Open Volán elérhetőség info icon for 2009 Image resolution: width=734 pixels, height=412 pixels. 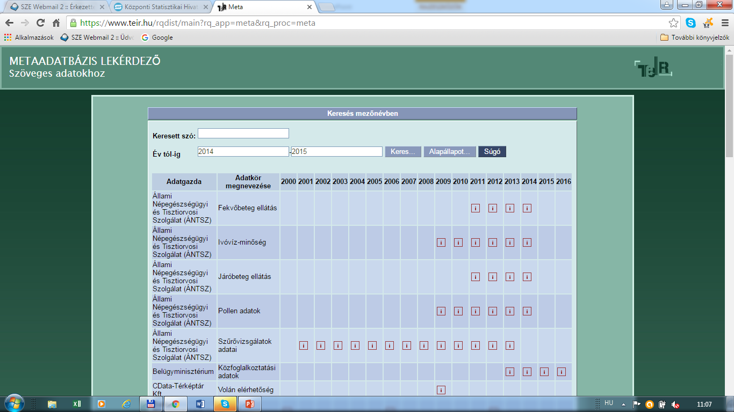tap(441, 390)
